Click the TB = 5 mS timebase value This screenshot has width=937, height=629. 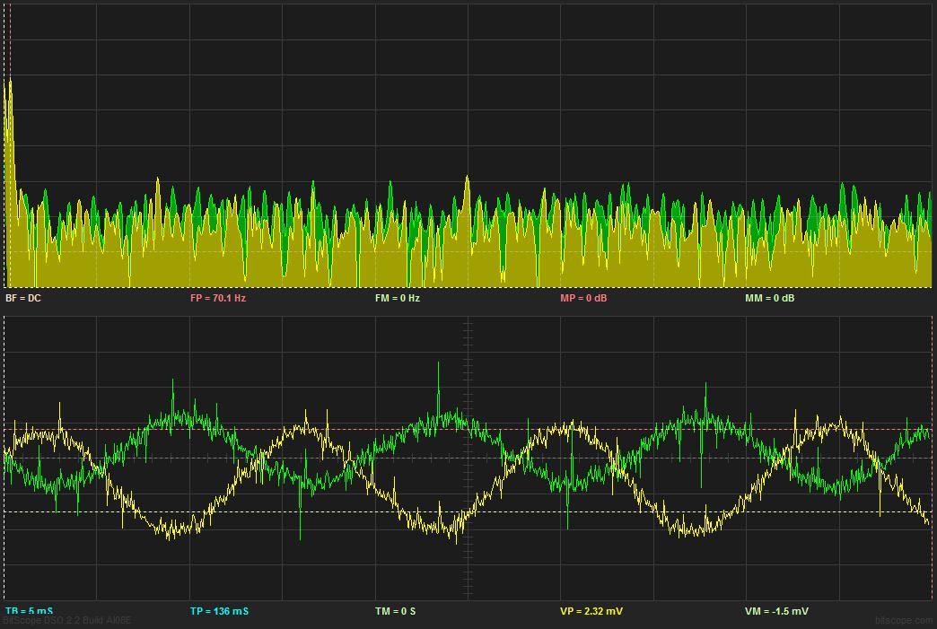29,610
